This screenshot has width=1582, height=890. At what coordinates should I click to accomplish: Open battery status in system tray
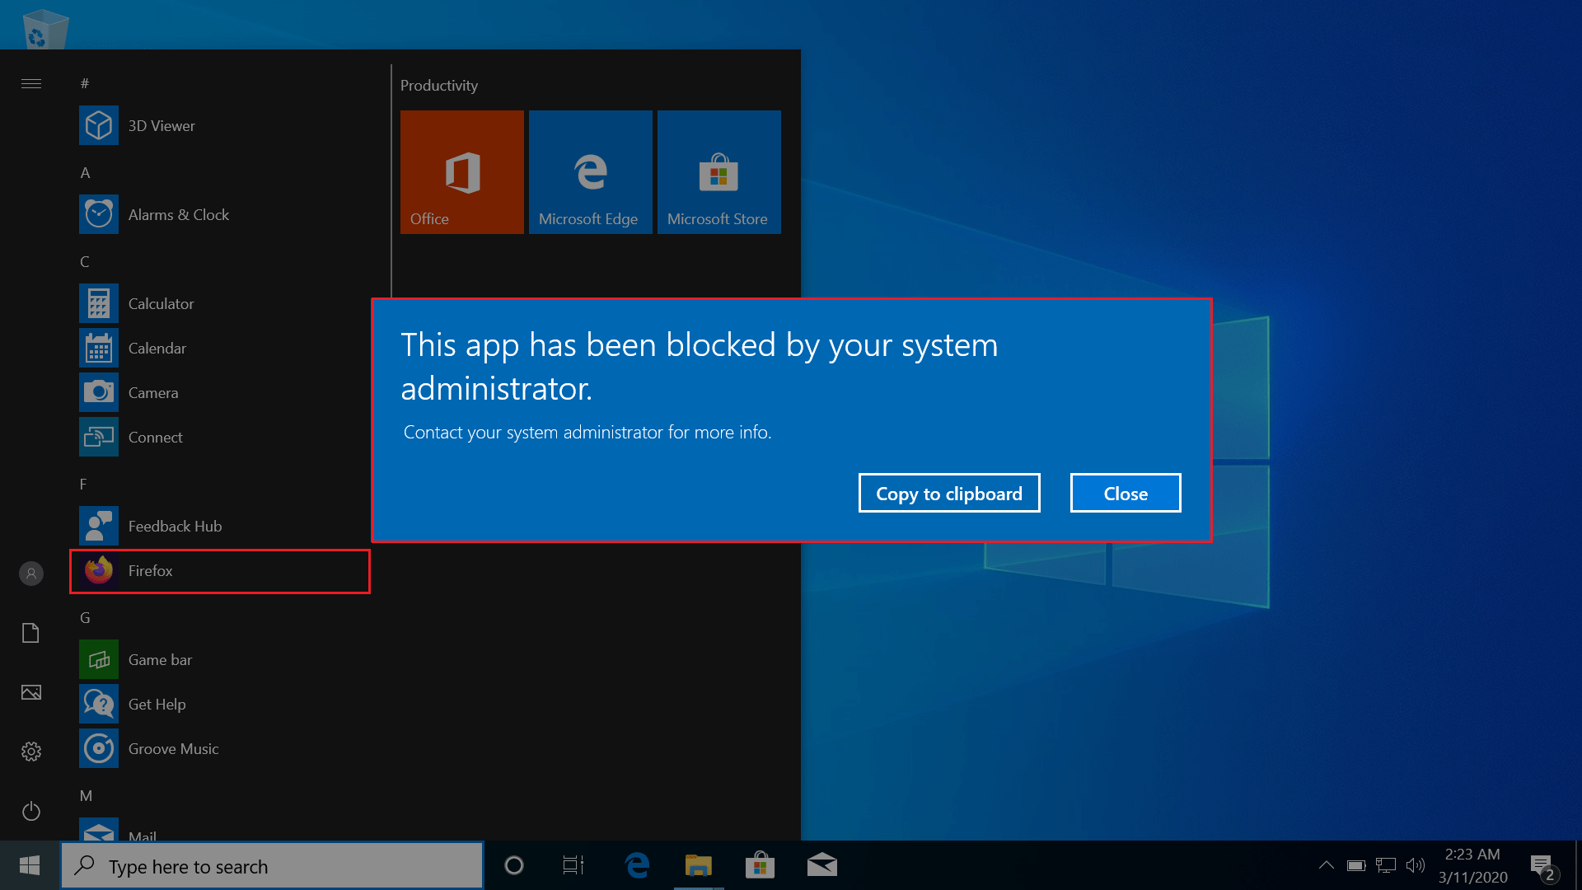1356,865
